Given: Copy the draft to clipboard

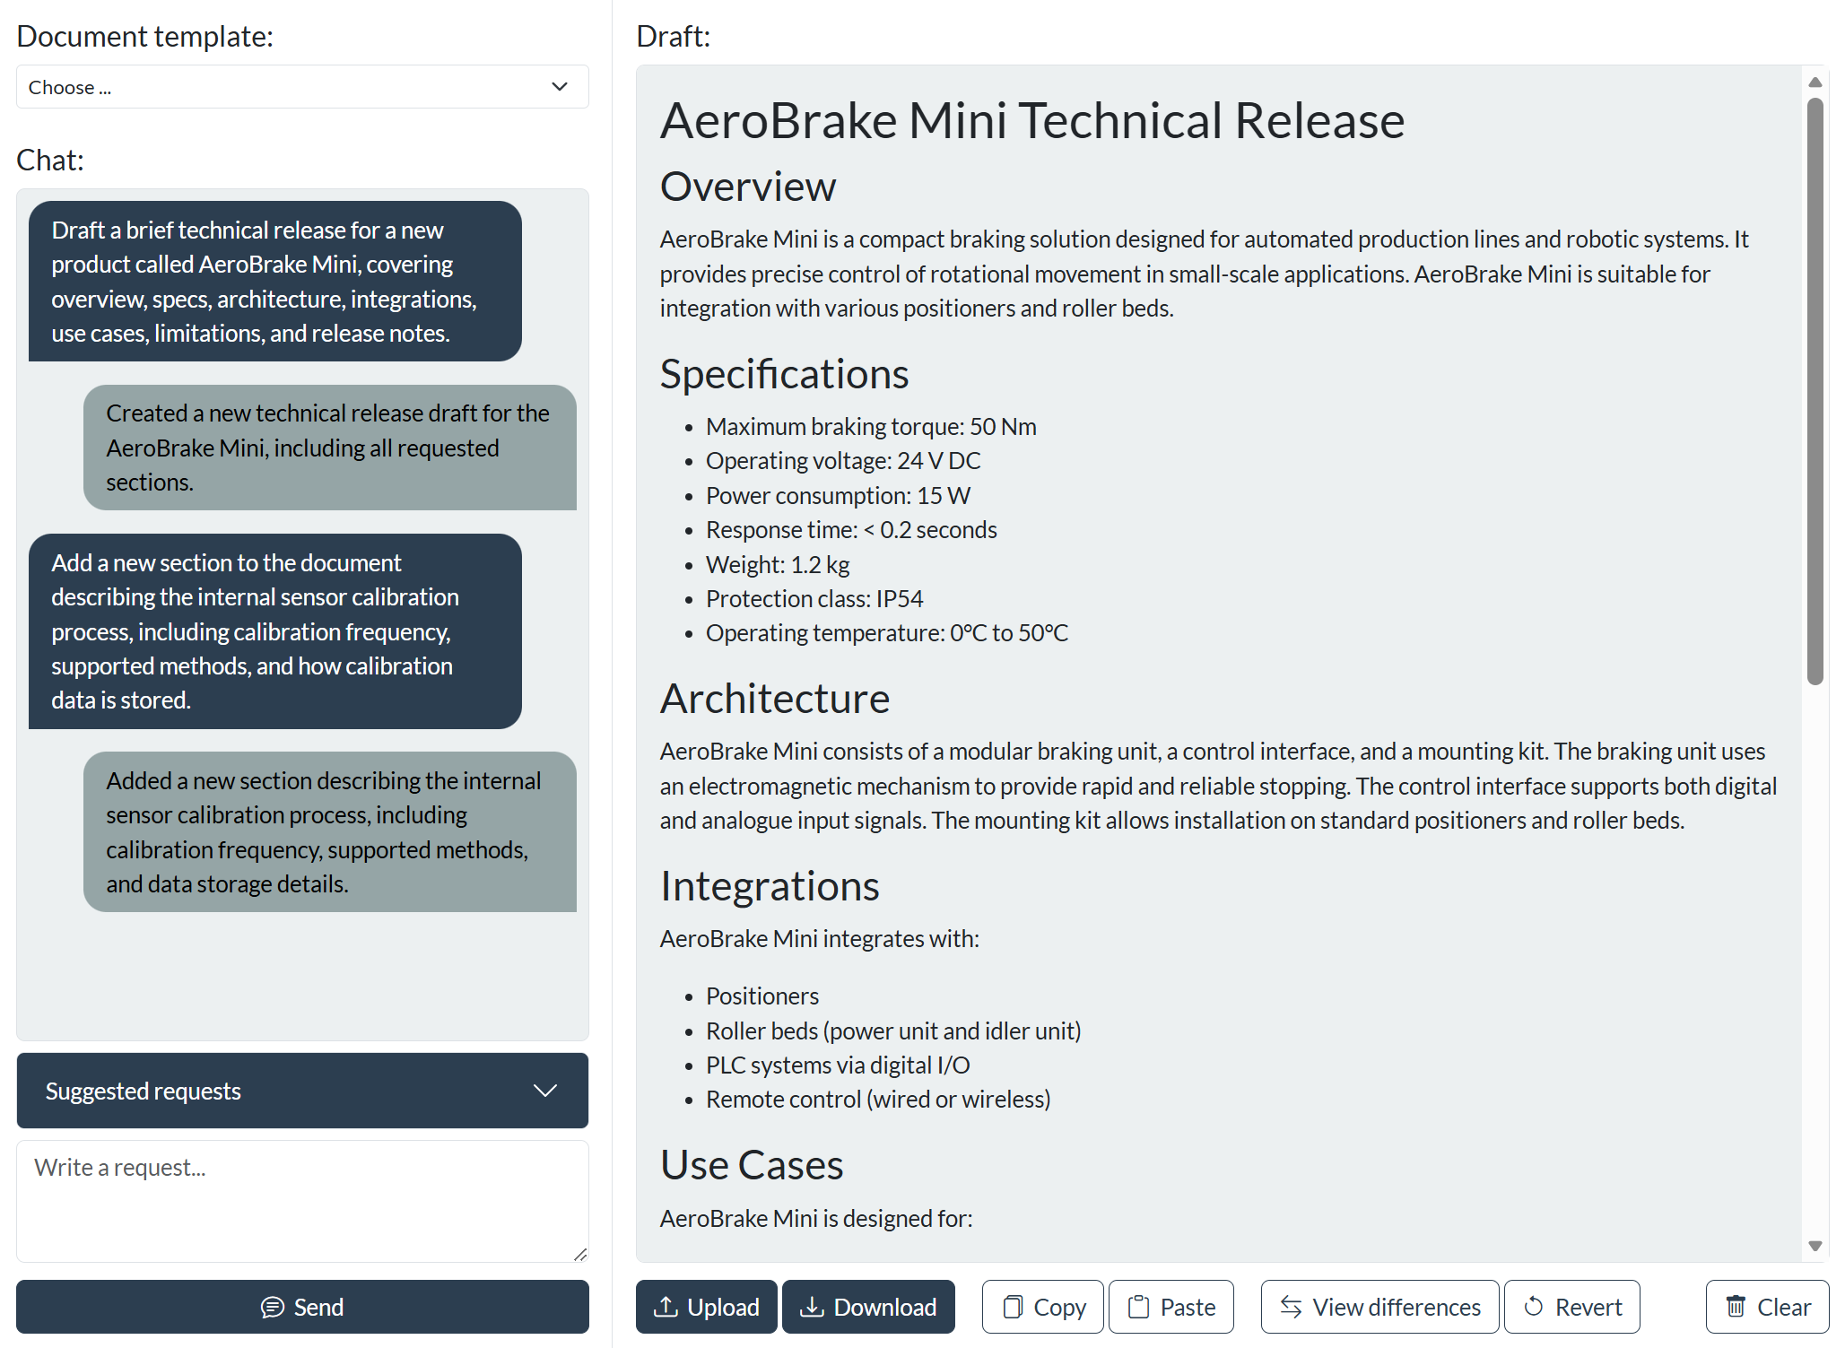Looking at the screenshot, I should click(x=1042, y=1307).
